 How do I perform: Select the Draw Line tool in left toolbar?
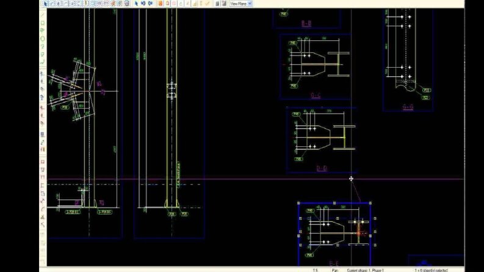[x=43, y=15]
